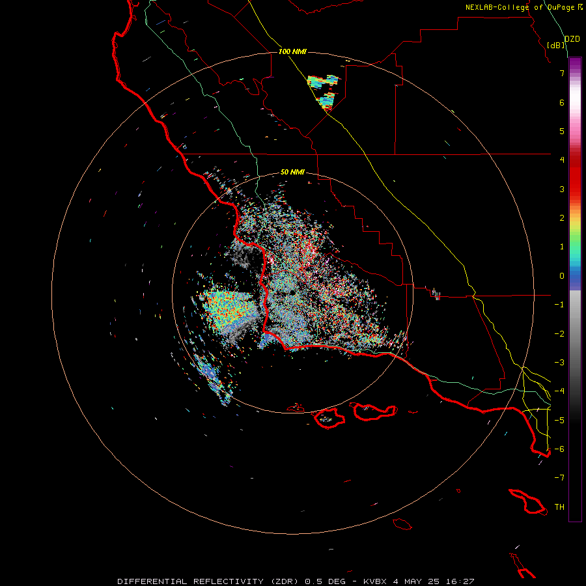Click the NEXLAB-College of DuPage credit text
The width and height of the screenshot is (586, 586).
(x=523, y=7)
